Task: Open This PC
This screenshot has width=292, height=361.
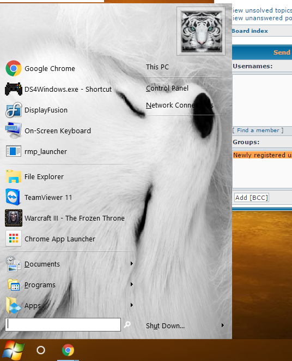Action: [x=157, y=67]
